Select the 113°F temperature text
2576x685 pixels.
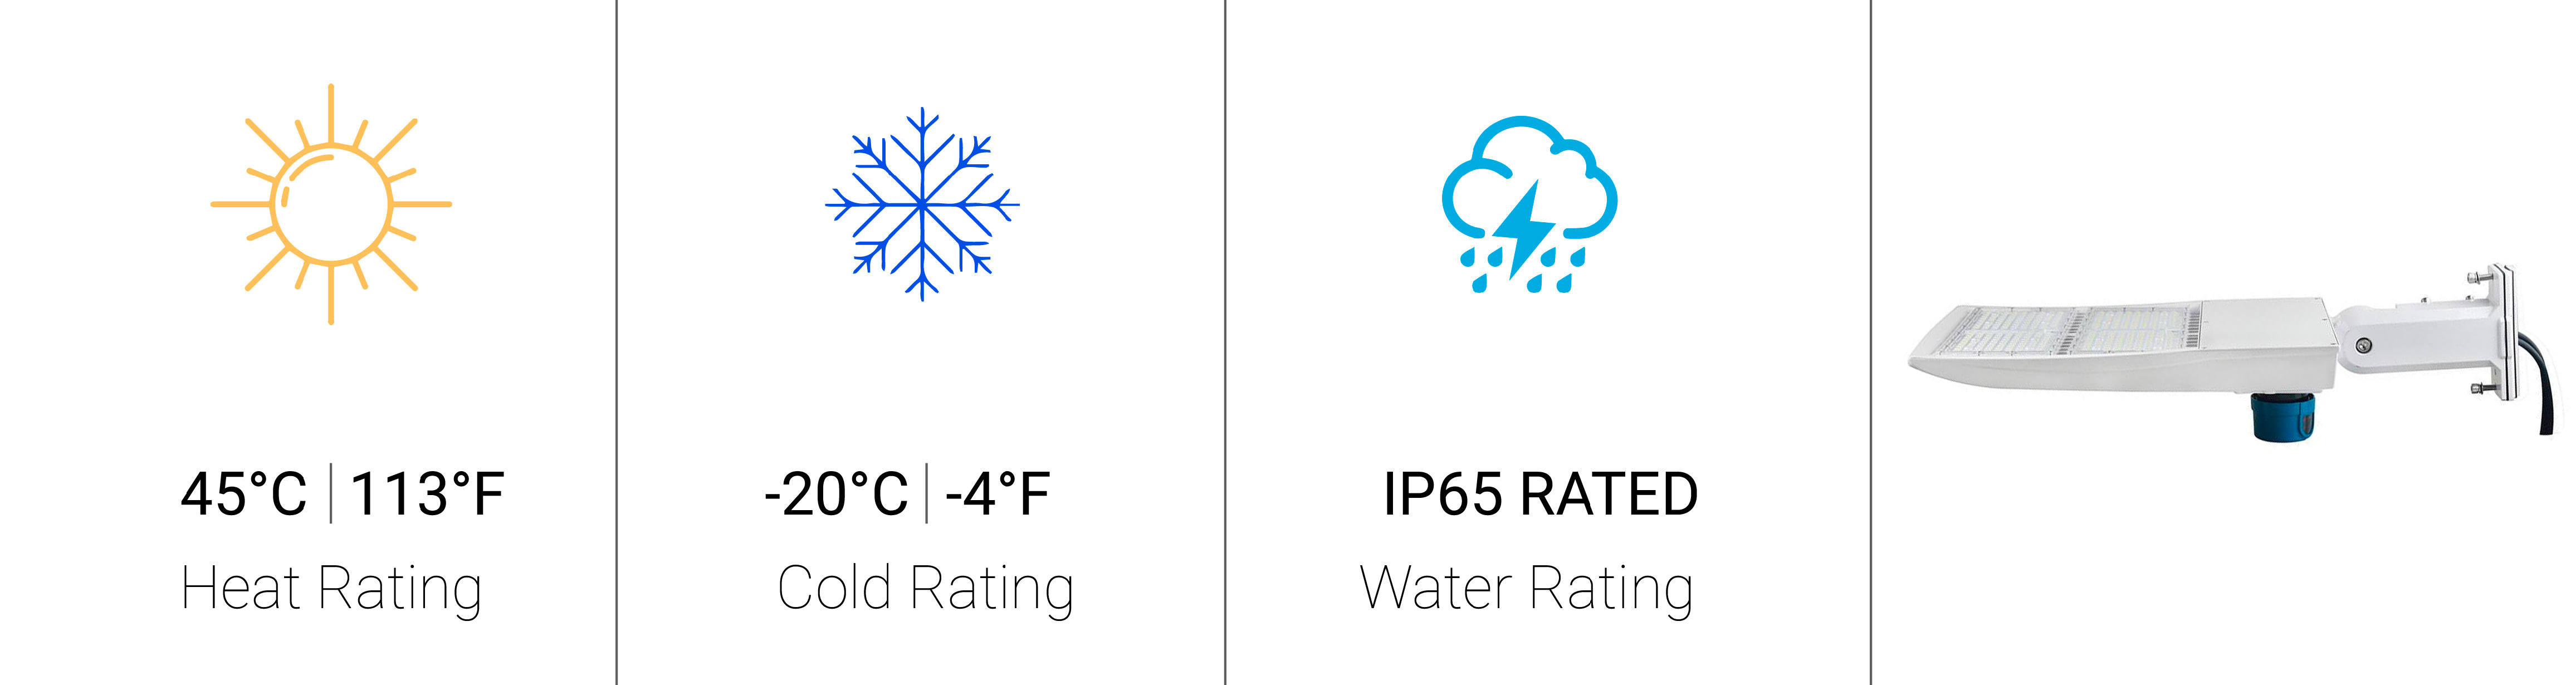pos(427,494)
